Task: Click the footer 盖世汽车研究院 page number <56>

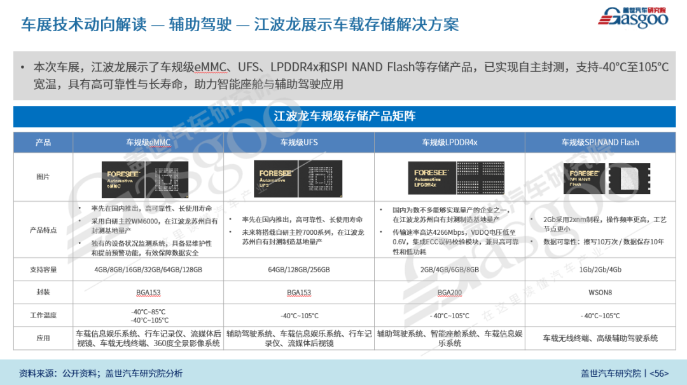Action: (x=625, y=374)
